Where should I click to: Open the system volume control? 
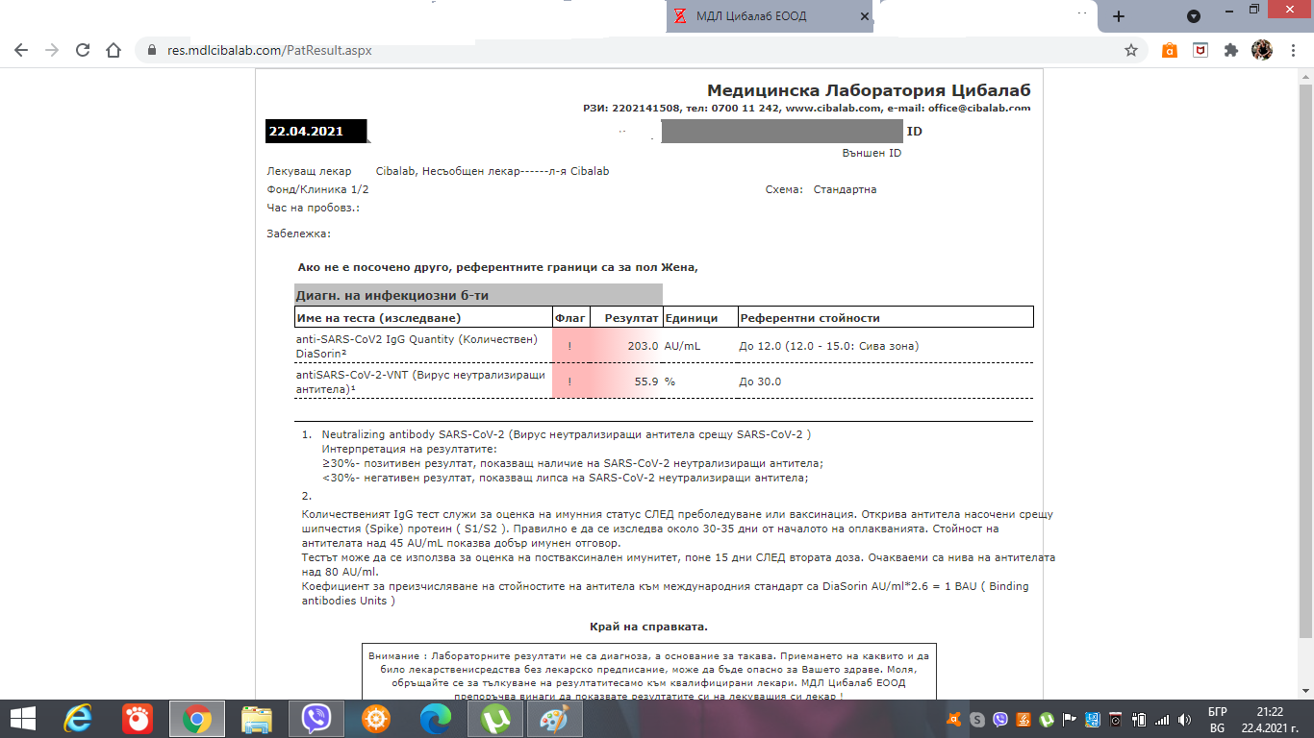coord(1182,719)
